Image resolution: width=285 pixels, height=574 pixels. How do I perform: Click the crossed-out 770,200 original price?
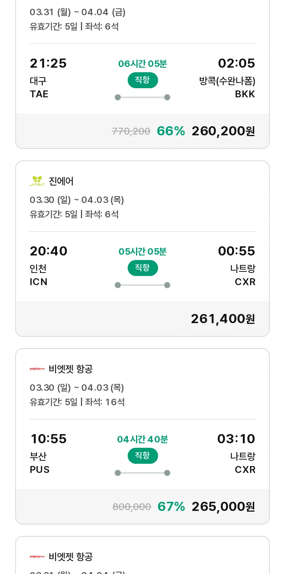pyautogui.click(x=131, y=132)
